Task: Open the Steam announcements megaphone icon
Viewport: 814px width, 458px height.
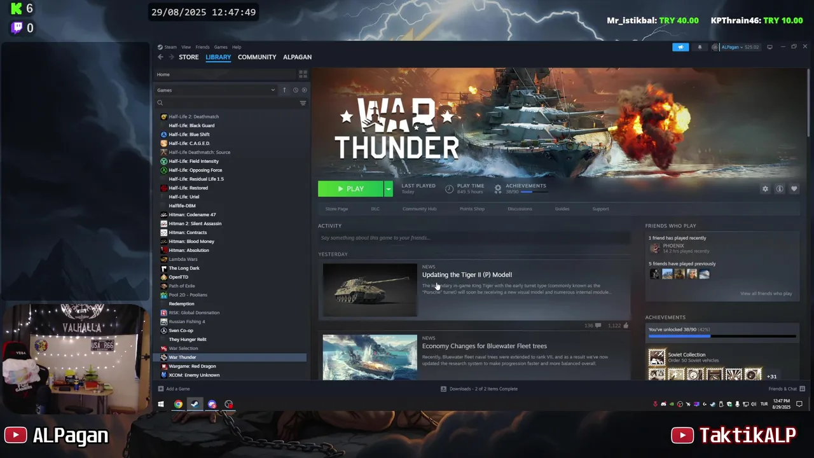Action: [x=680, y=47]
